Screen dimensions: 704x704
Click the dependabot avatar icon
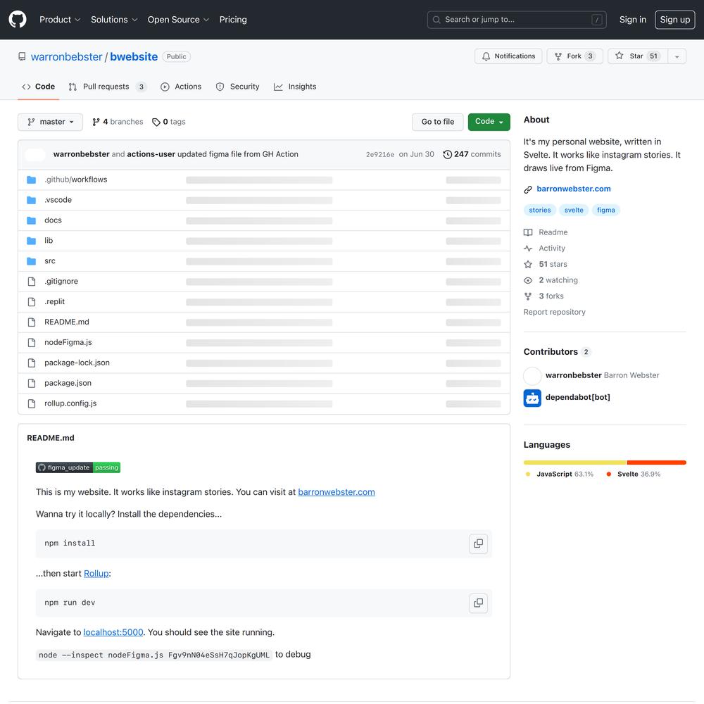(532, 398)
